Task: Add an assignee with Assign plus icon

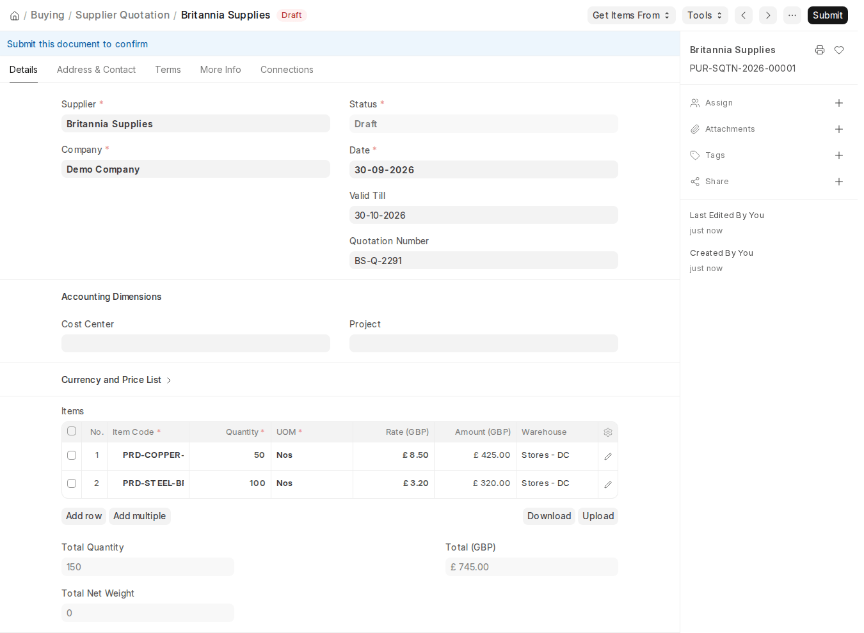Action: (839, 103)
